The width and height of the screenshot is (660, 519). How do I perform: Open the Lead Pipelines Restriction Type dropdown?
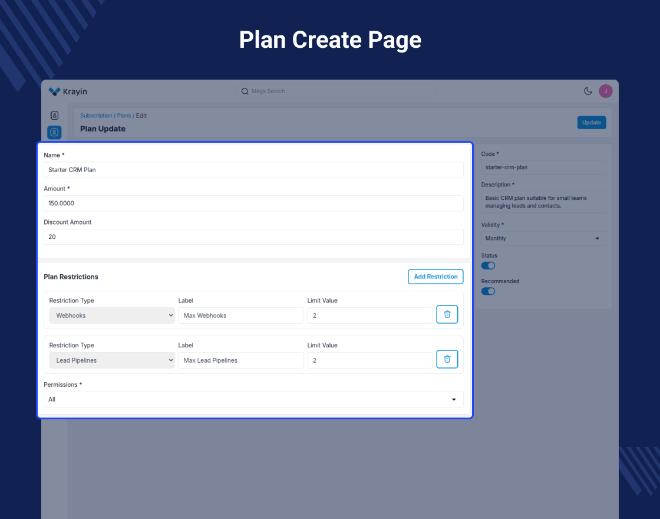(112, 360)
